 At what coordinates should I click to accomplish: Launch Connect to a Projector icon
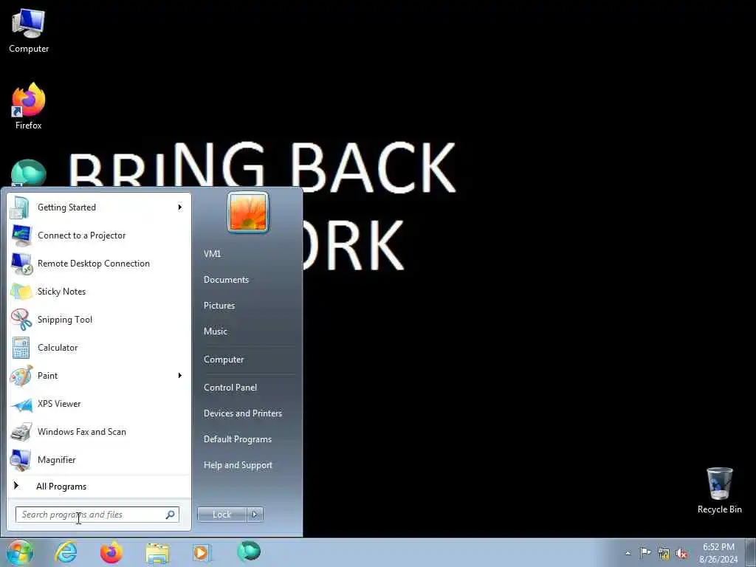pyautogui.click(x=21, y=236)
